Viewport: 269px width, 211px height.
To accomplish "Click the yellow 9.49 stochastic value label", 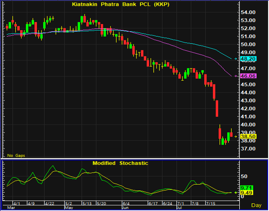I will tap(247, 193).
